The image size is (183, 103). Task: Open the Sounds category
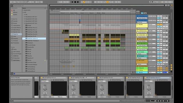(x=15, y=21)
